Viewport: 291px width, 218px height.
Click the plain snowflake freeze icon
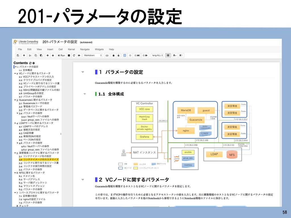[130, 55]
